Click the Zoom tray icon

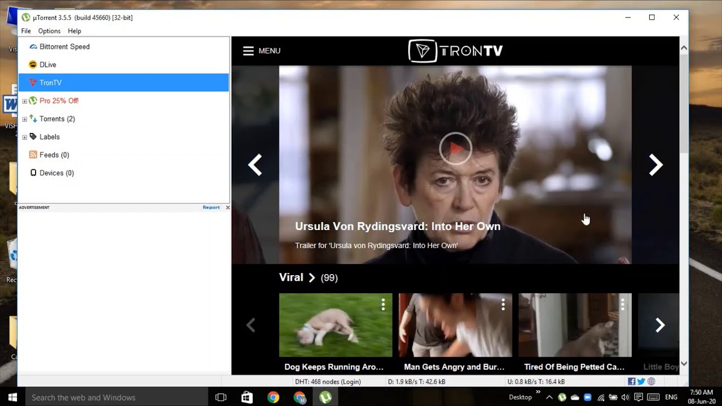click(x=588, y=398)
